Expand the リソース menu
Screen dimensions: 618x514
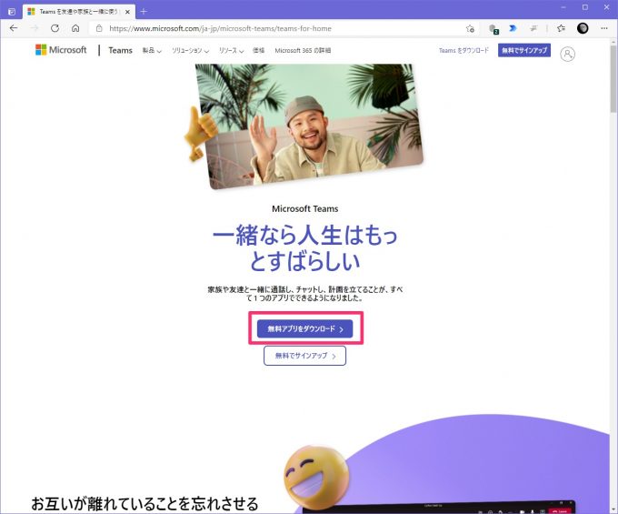click(x=232, y=51)
